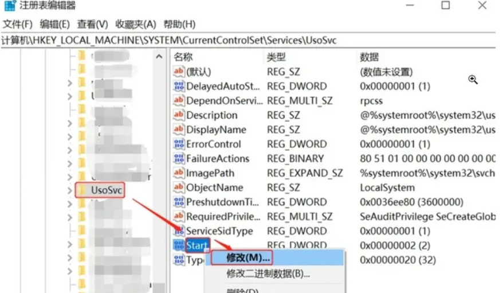Click the RequiredPrivile... string icon

(x=179, y=216)
